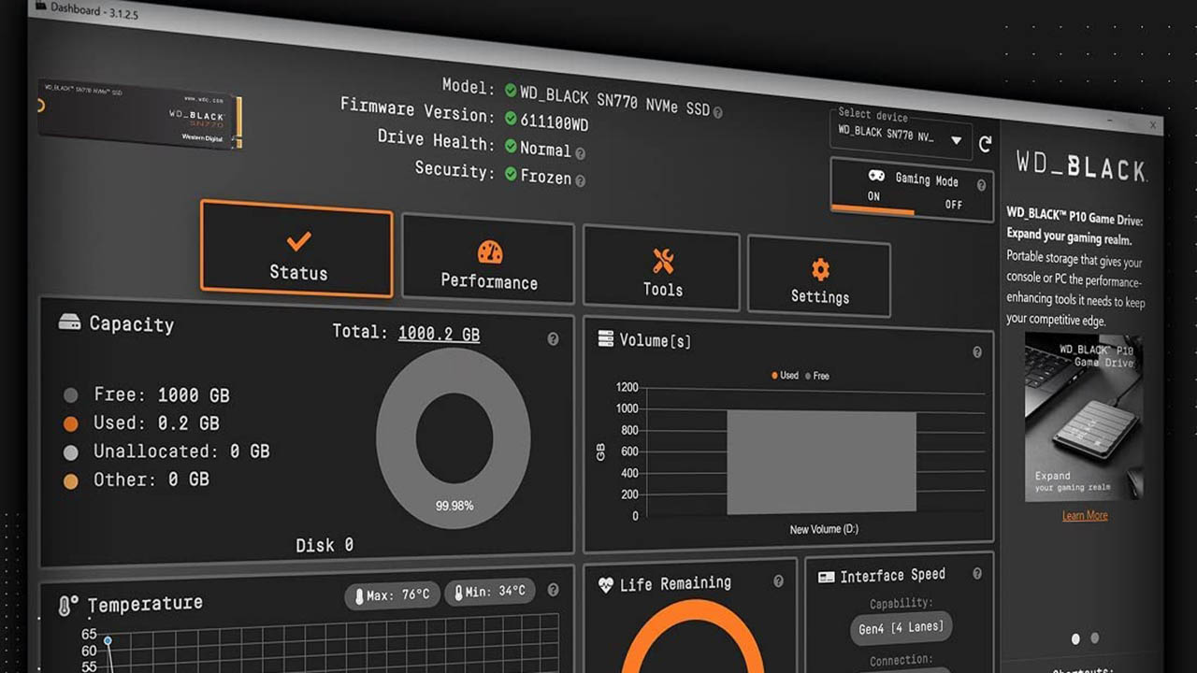Viewport: 1197px width, 673px height.
Task: Toggle the Used legend in Volumes chart
Action: [x=786, y=375]
